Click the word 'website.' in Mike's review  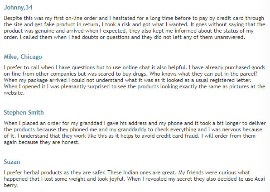(14, 93)
